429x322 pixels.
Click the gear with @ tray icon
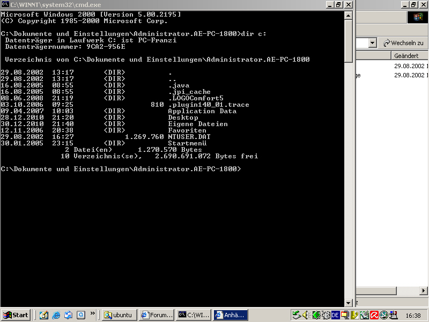(x=326, y=315)
